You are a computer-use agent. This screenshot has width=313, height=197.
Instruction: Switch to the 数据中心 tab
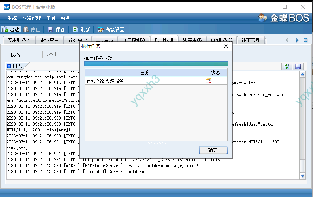tap(77, 39)
